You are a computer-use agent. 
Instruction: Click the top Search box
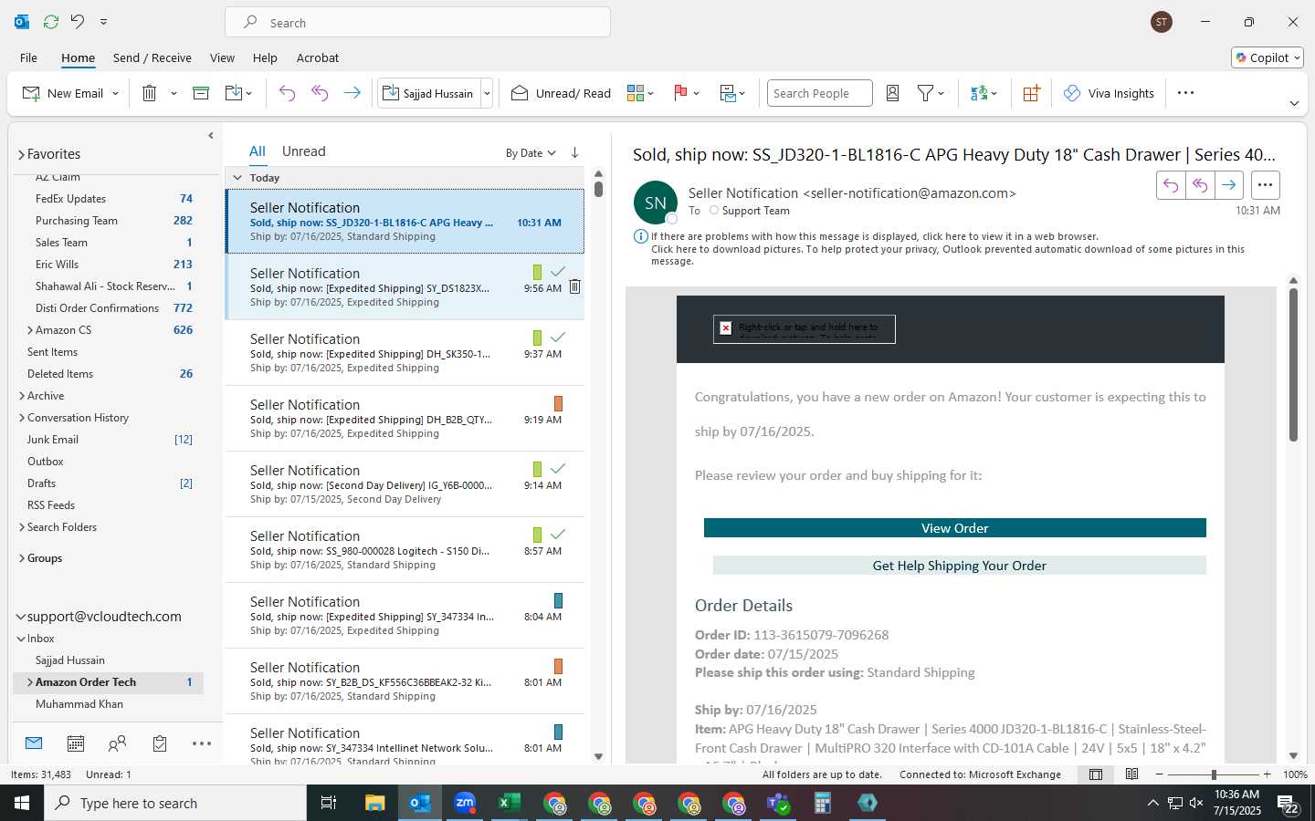[x=418, y=23]
